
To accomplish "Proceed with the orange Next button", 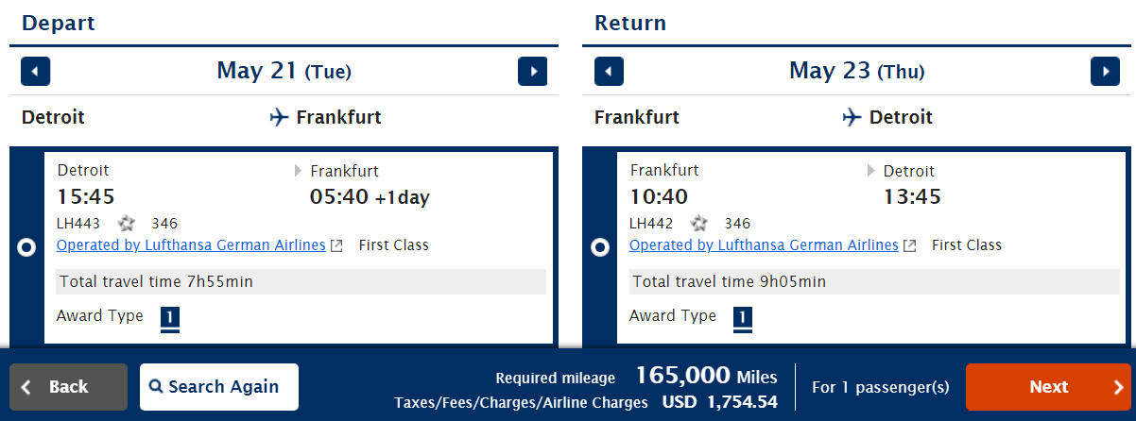I will (1048, 387).
